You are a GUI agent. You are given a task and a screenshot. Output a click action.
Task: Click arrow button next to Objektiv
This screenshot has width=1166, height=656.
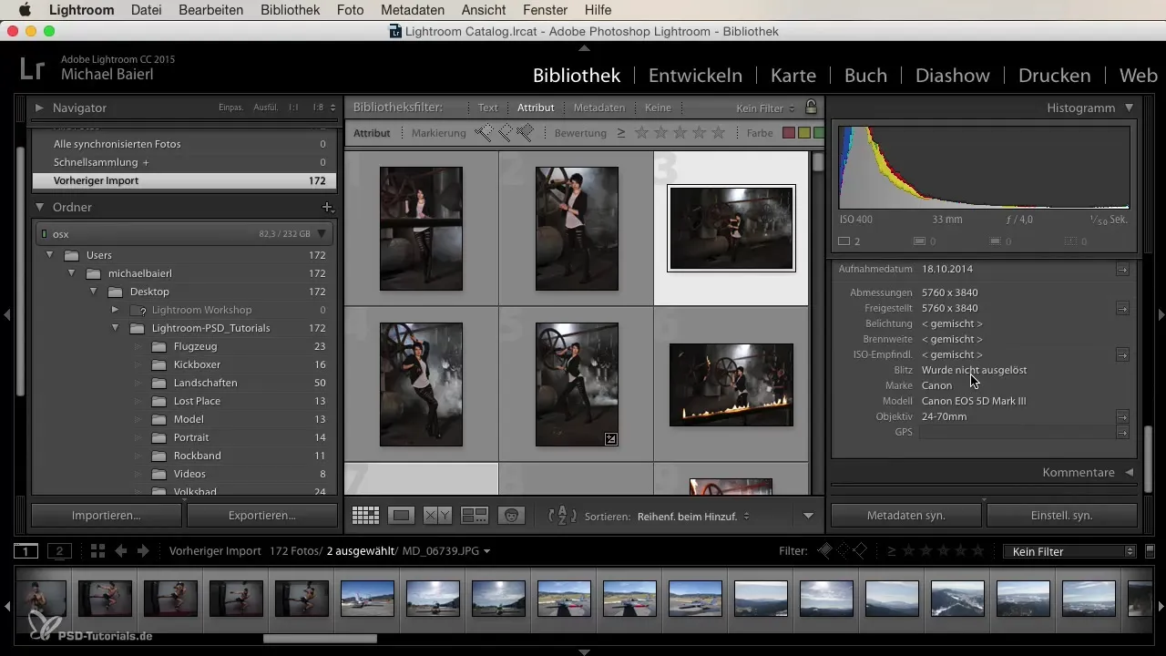point(1122,416)
